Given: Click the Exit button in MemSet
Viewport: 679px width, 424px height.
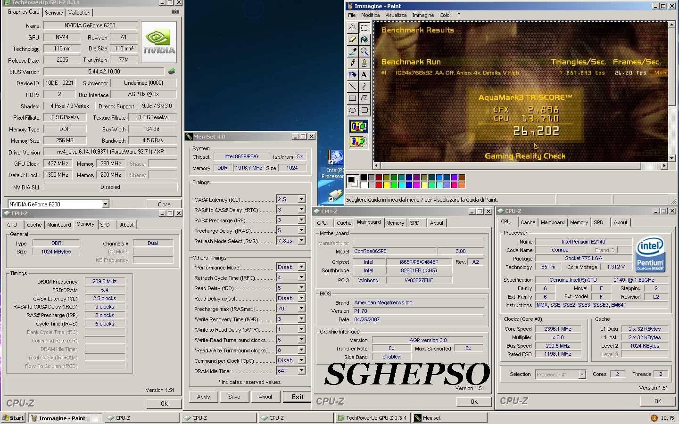Looking at the screenshot, I should (x=298, y=397).
